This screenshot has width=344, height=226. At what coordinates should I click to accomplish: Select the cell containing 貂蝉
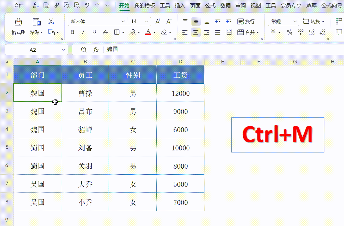point(85,129)
